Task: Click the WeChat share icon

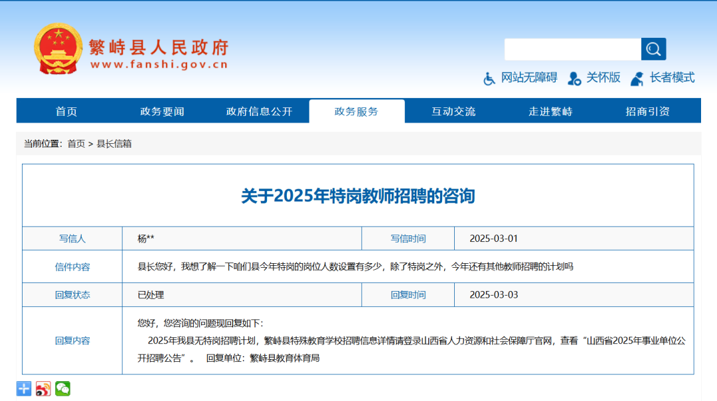Action: pyautogui.click(x=62, y=388)
